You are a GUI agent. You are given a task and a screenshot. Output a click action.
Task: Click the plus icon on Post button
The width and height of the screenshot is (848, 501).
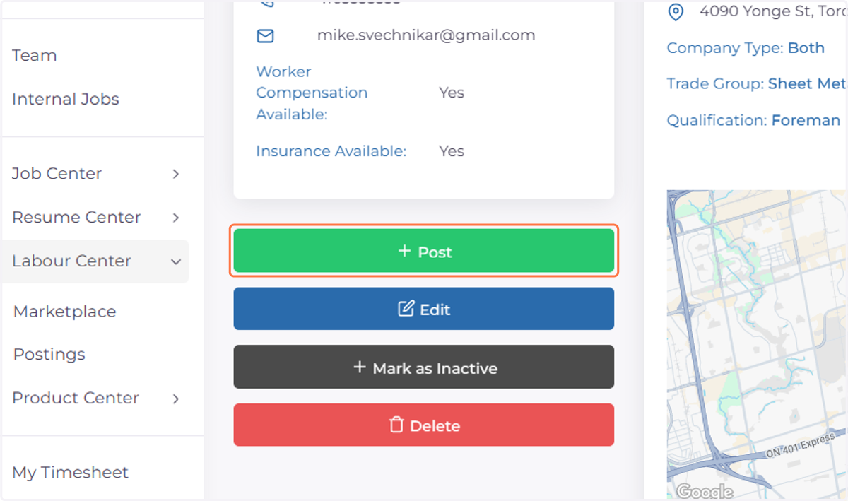click(x=404, y=251)
